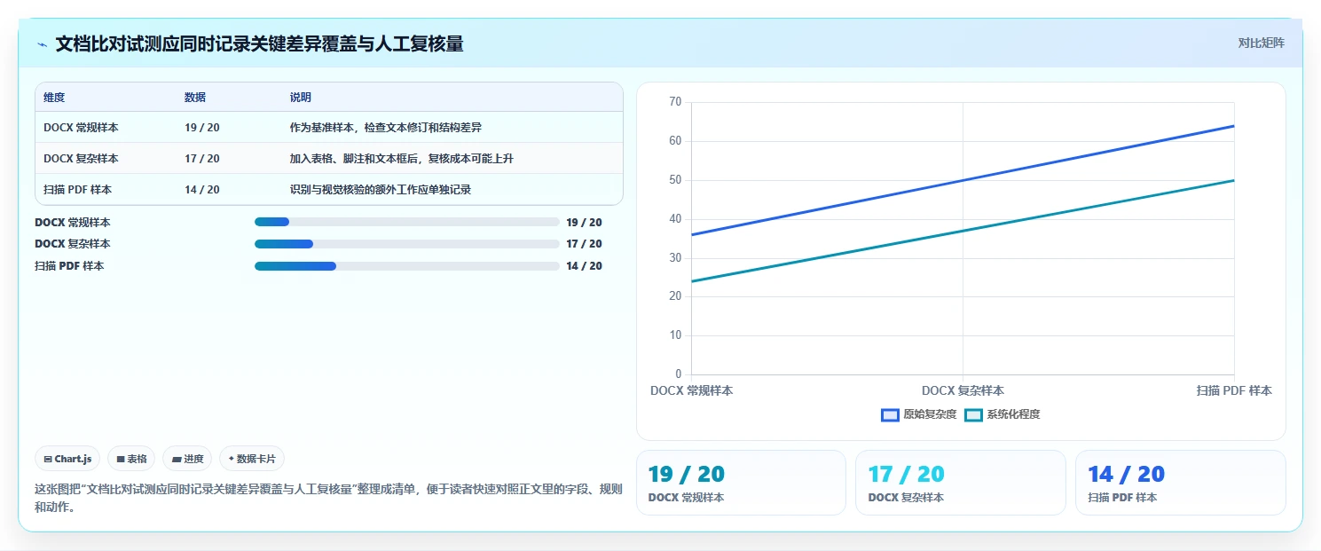1321x551 pixels.
Task: Click the 扫描 PDF 样本 progress bar
Action: click(407, 266)
